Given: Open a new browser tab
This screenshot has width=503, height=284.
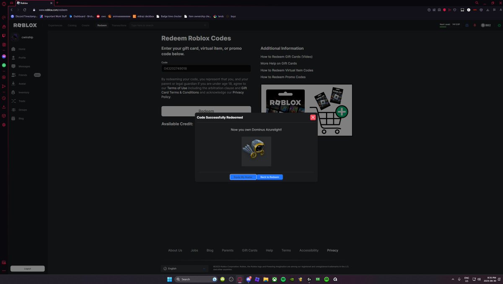Looking at the screenshot, I should 57,3.
